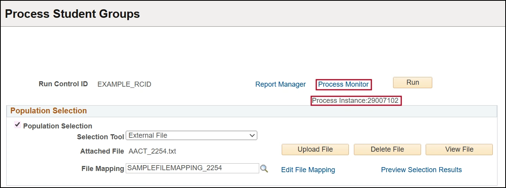Click the View File button
The height and width of the screenshot is (188, 506).
[459, 149]
